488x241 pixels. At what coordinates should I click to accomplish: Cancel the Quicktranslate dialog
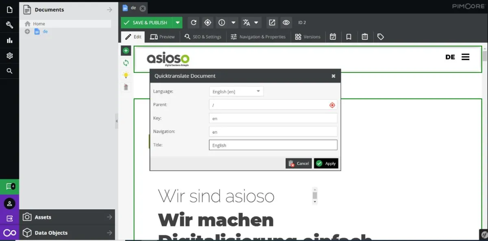[298, 163]
